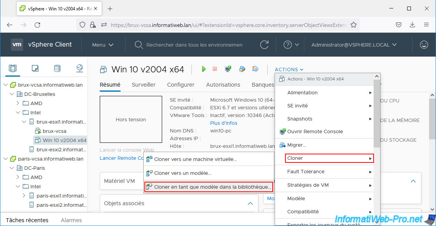The height and width of the screenshot is (226, 436).
Task: Open the Menu dropdown
Action: (x=102, y=45)
